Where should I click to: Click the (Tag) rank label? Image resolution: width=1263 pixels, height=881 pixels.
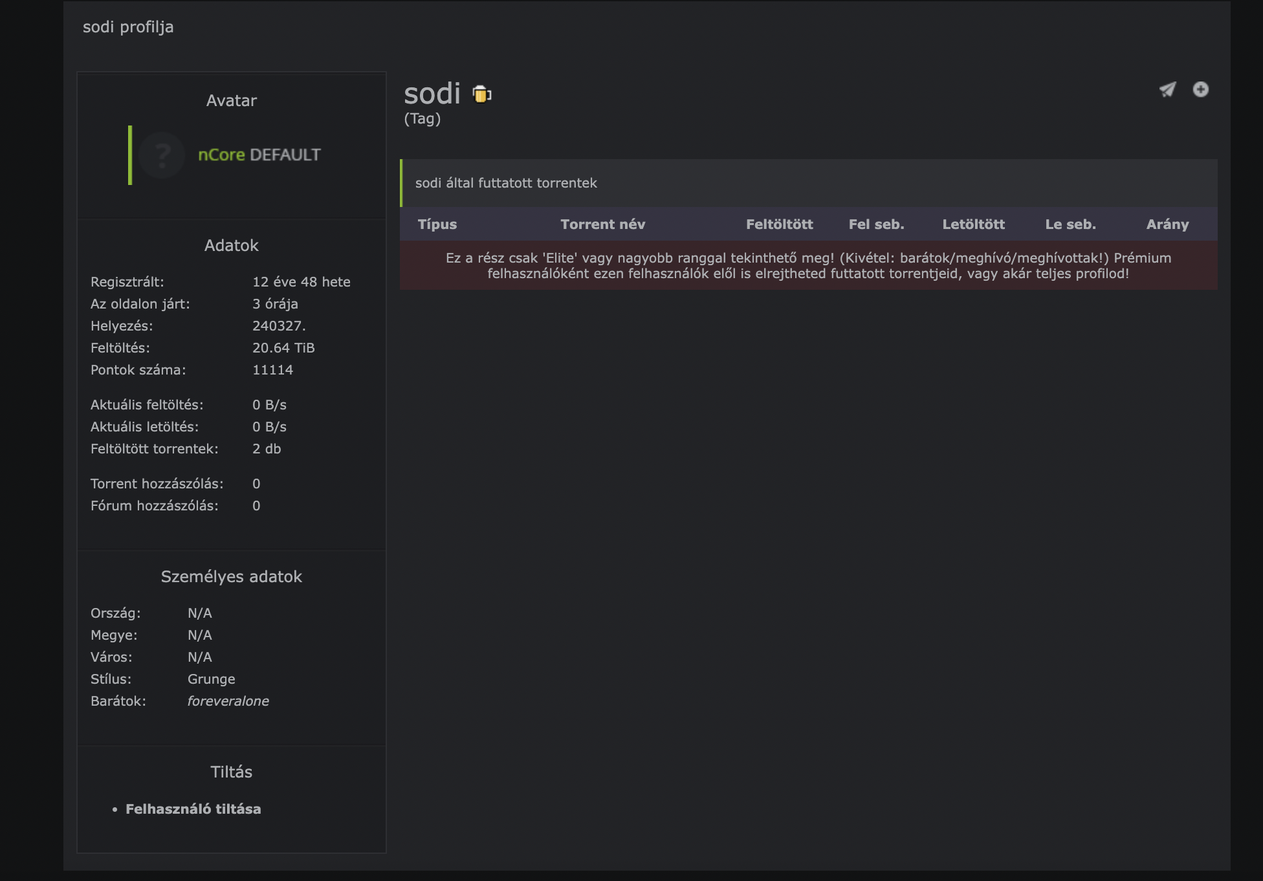click(x=422, y=119)
